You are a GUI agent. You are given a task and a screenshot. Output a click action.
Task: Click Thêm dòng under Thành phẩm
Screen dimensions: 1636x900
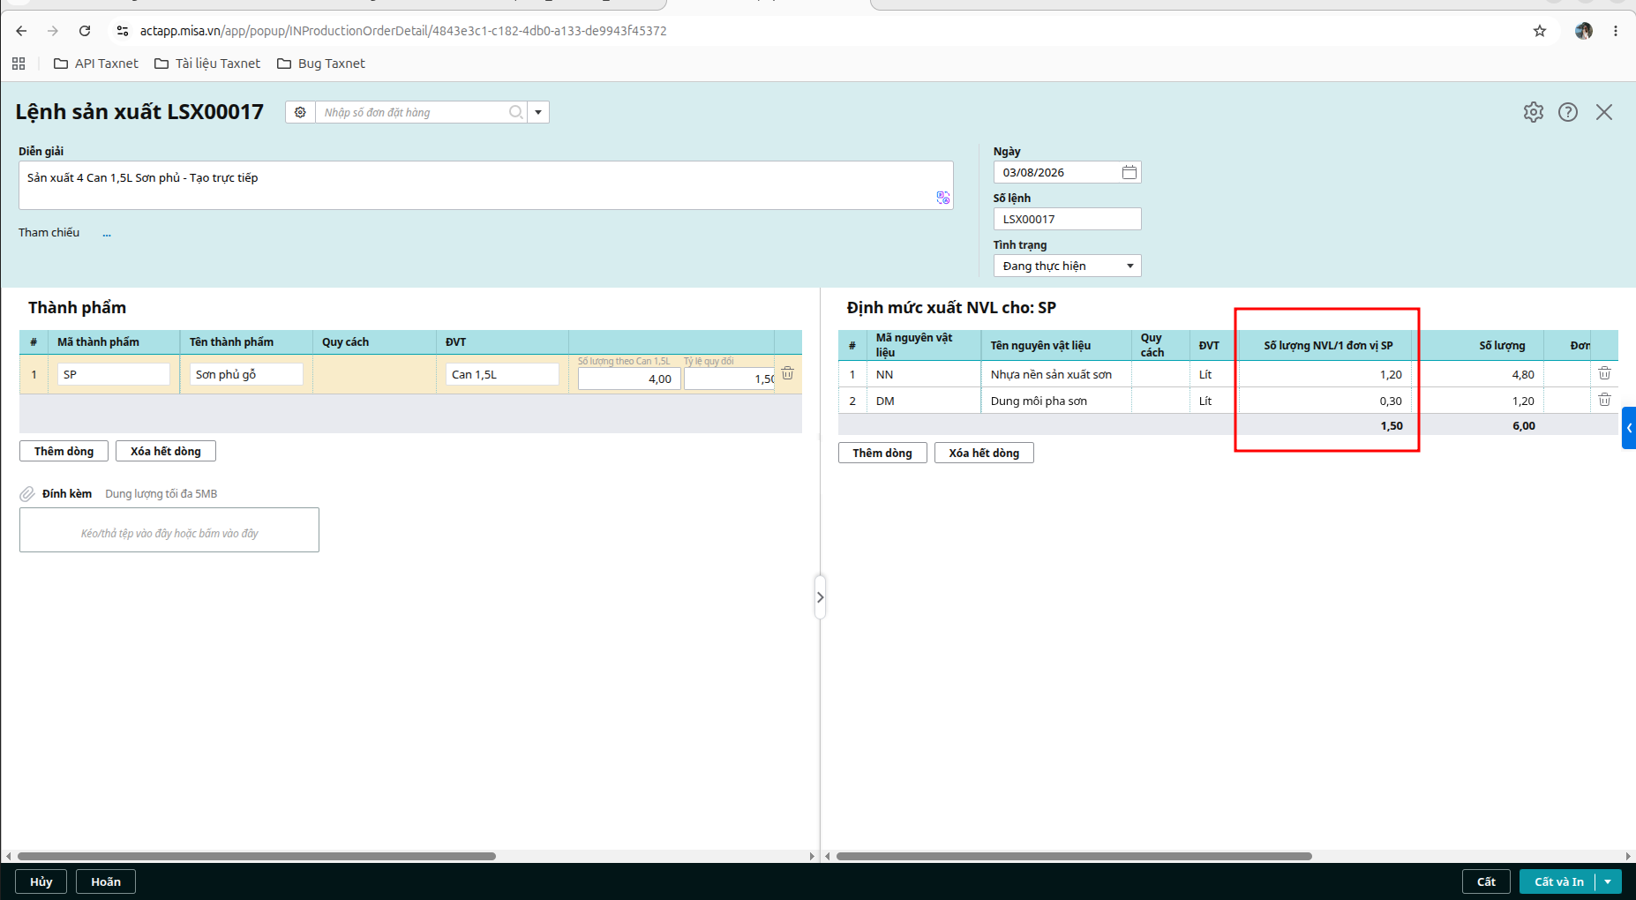pos(64,451)
